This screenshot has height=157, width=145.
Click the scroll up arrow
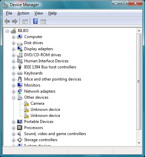pos(139,31)
